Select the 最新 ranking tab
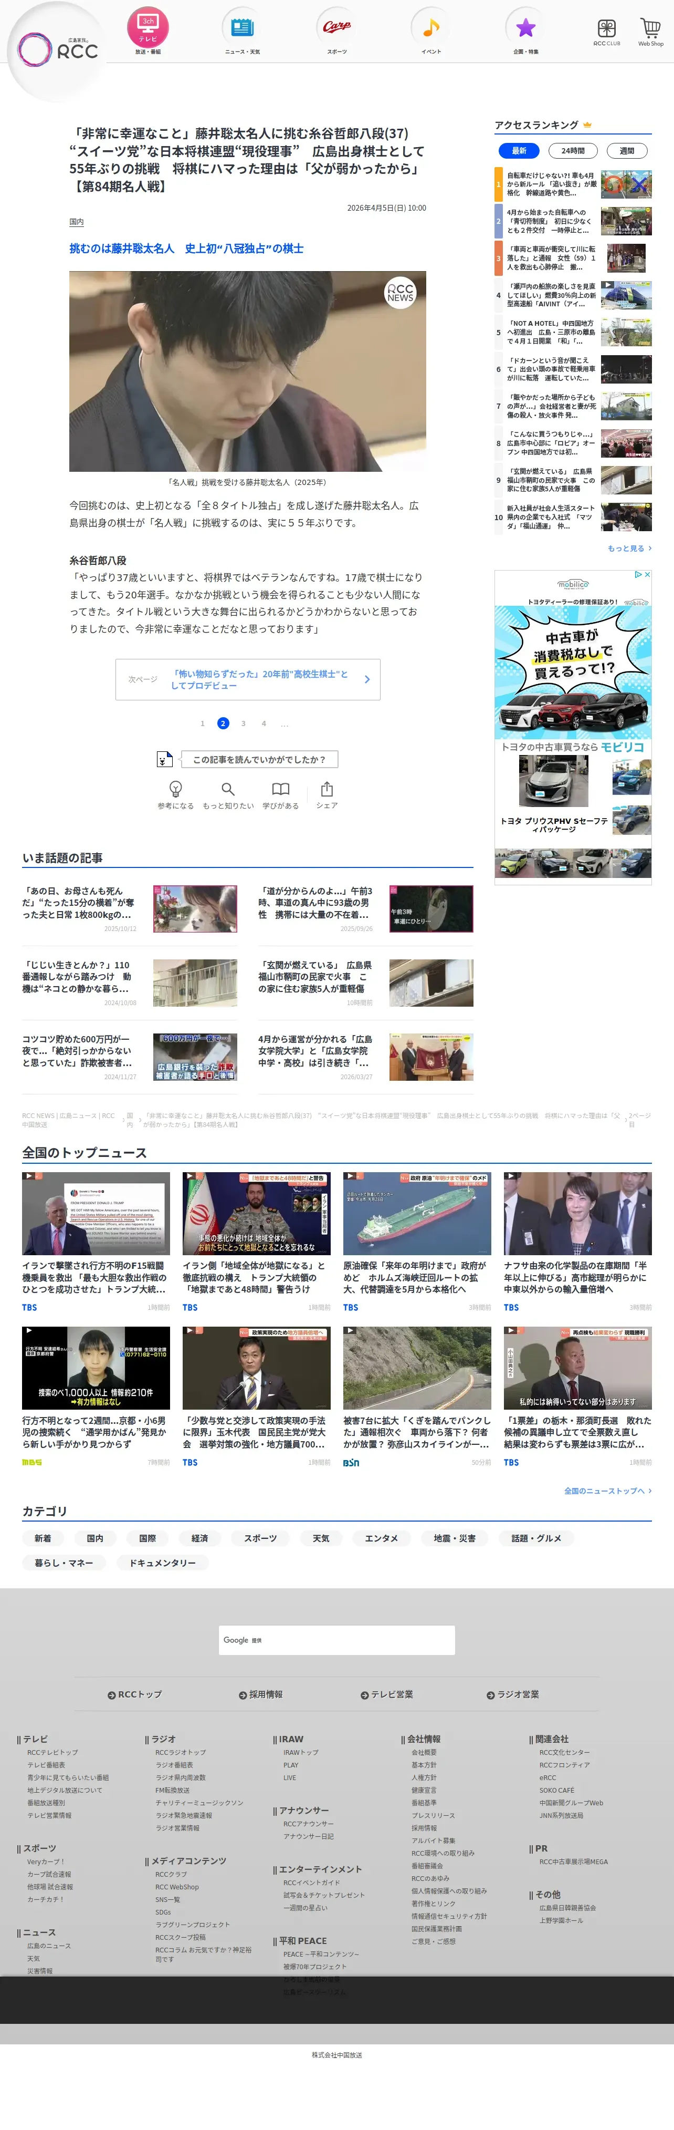Image resolution: width=674 pixels, height=2130 pixels. pyautogui.click(x=519, y=150)
